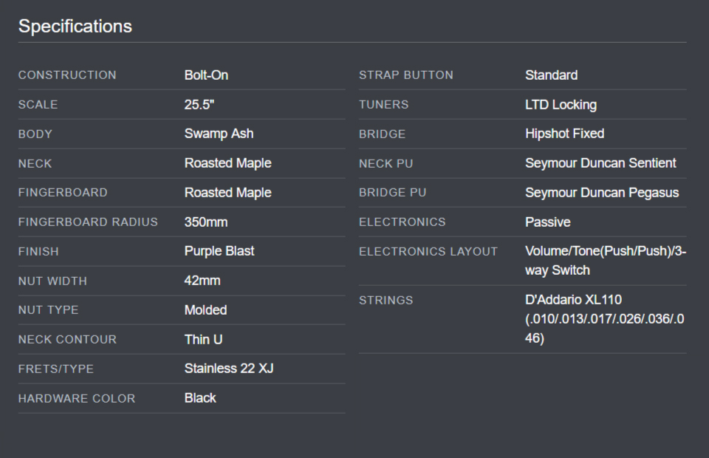
Task: Select the Swamp Ash body text
Action: (x=219, y=134)
